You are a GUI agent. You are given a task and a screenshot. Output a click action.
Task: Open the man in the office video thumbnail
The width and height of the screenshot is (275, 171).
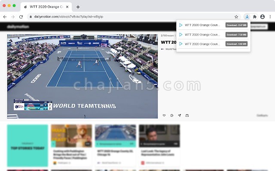click(159, 136)
